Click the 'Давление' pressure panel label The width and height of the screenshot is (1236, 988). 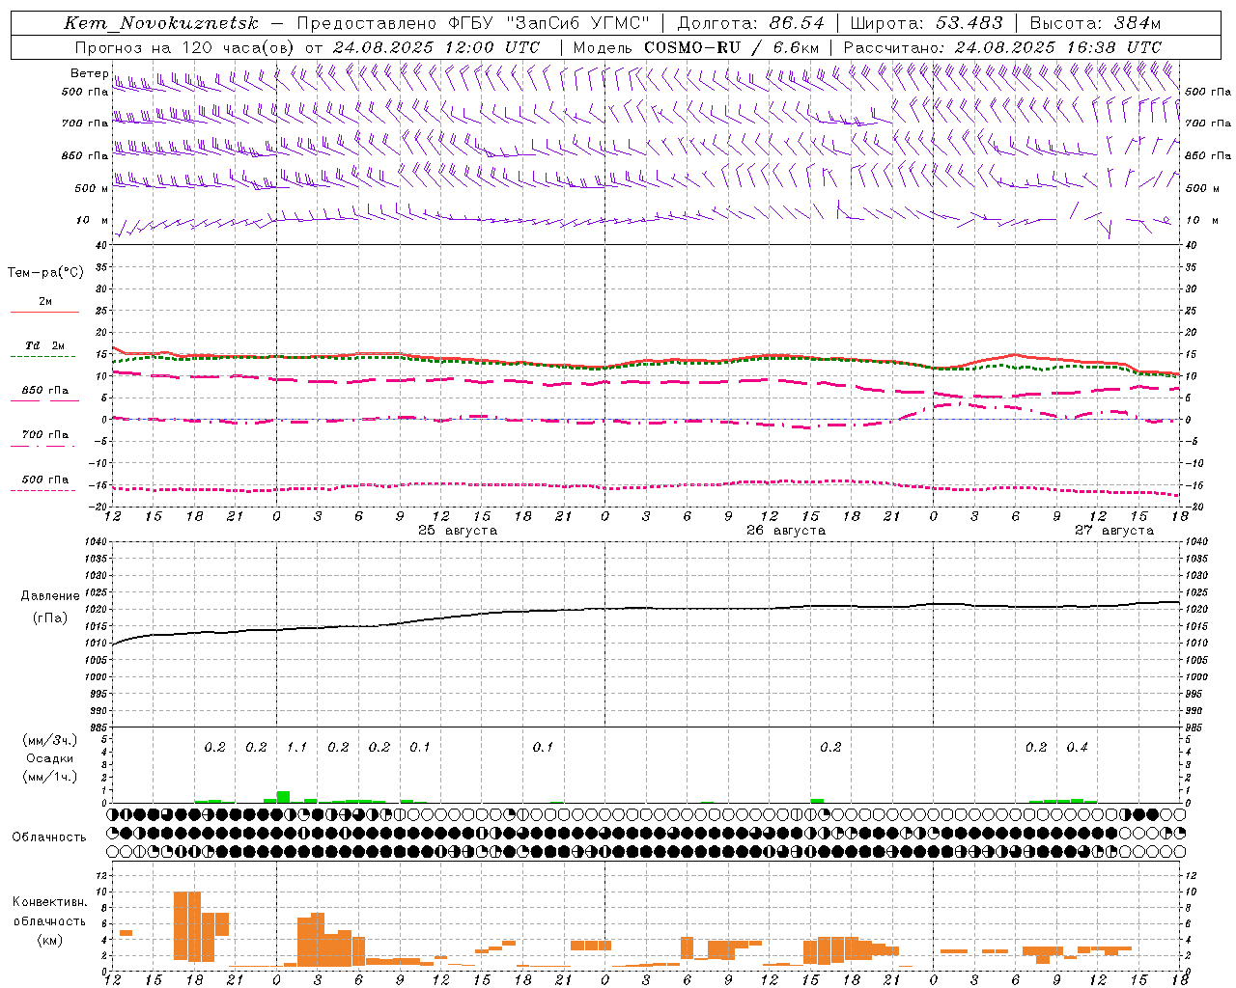[x=50, y=596]
